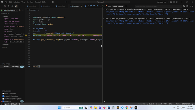
Task: Open the Search view icon
Action: point(8,6)
